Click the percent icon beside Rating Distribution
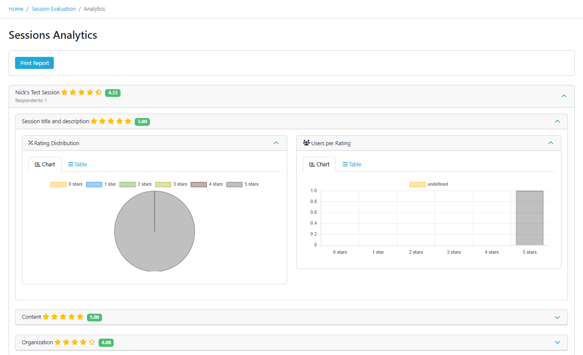 (x=31, y=143)
